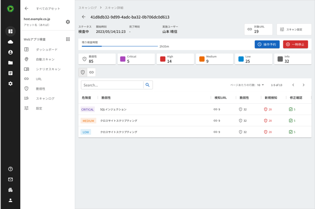Sort by 修正確認 column header

[296, 98]
